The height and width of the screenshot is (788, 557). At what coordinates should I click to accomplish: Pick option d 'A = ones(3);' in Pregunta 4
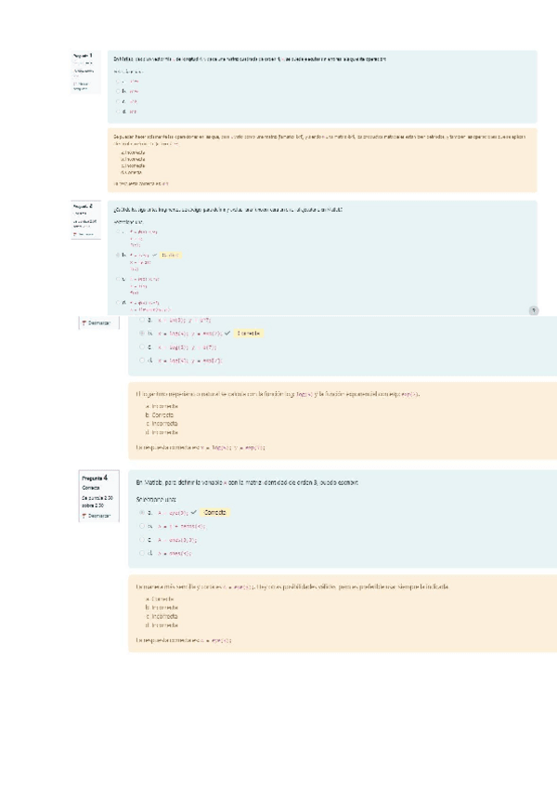coord(142,552)
